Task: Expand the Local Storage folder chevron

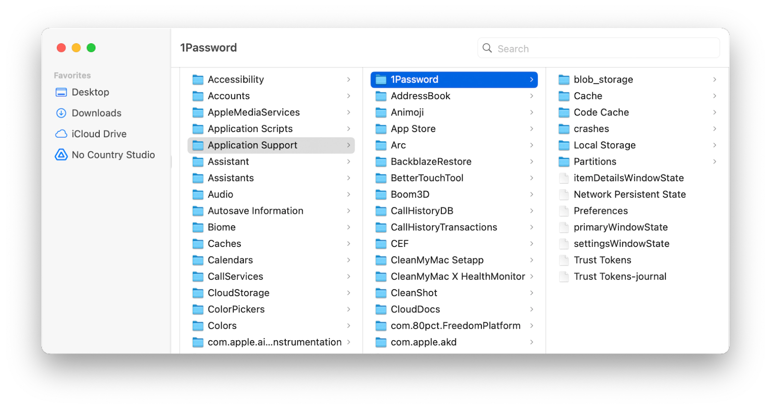Action: [715, 145]
